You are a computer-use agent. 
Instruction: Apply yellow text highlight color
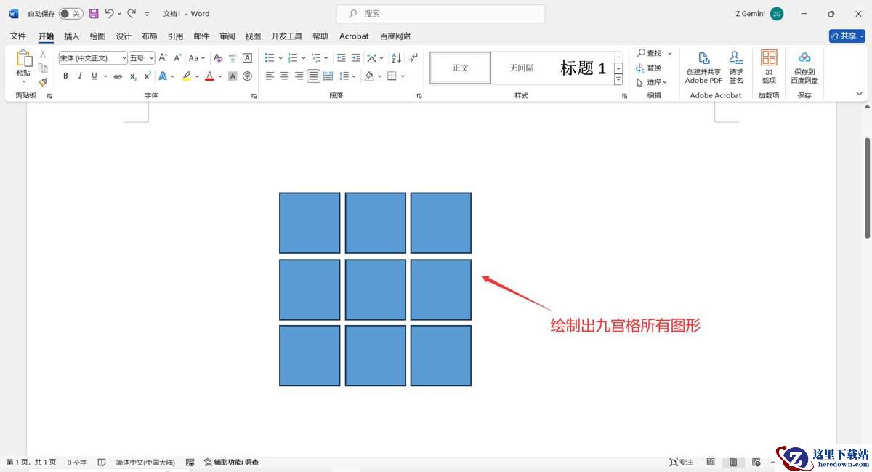187,76
